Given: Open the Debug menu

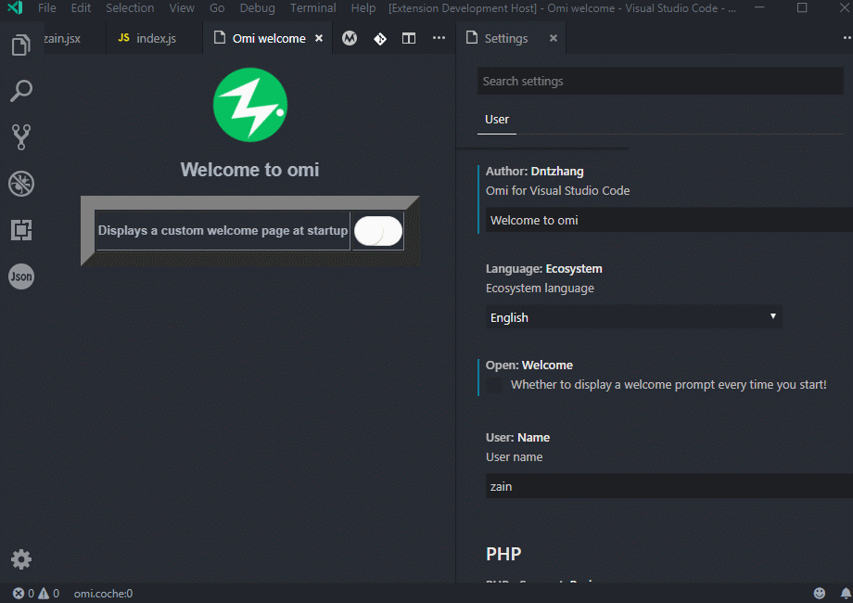Looking at the screenshot, I should (258, 8).
